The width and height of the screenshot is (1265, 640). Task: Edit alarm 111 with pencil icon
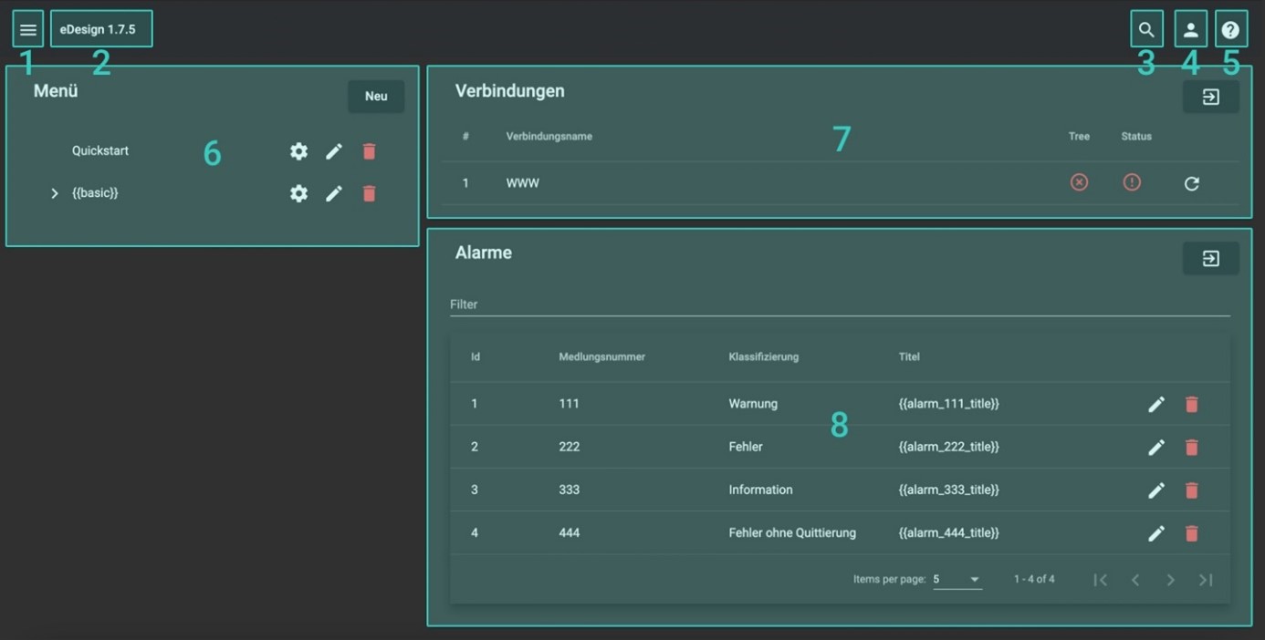(x=1155, y=404)
